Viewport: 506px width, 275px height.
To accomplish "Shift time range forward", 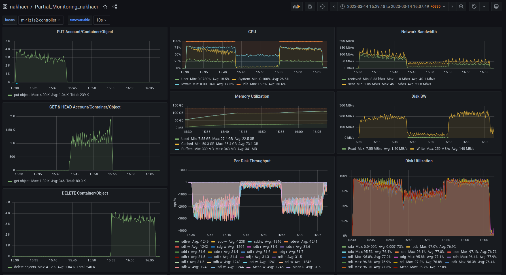I will coord(452,7).
